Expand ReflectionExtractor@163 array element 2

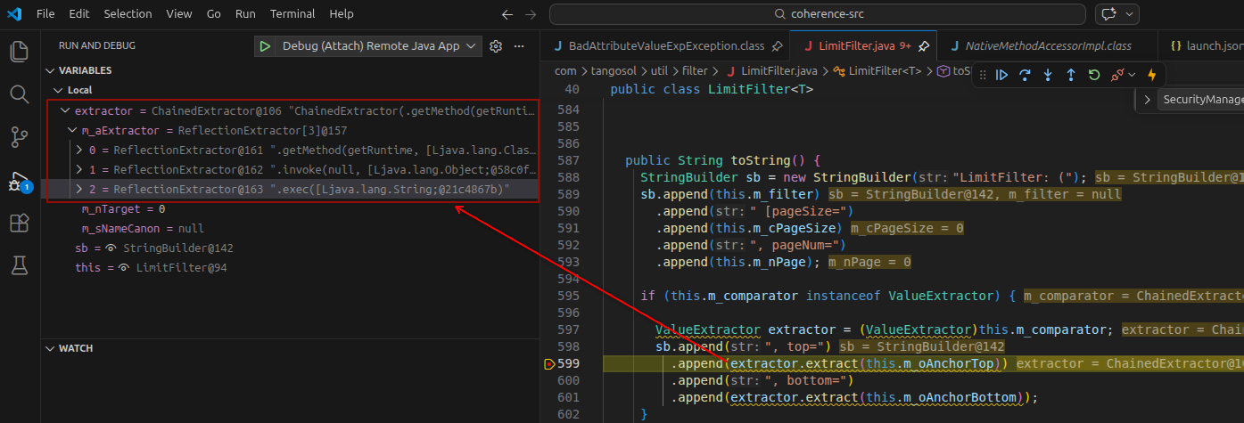point(79,189)
